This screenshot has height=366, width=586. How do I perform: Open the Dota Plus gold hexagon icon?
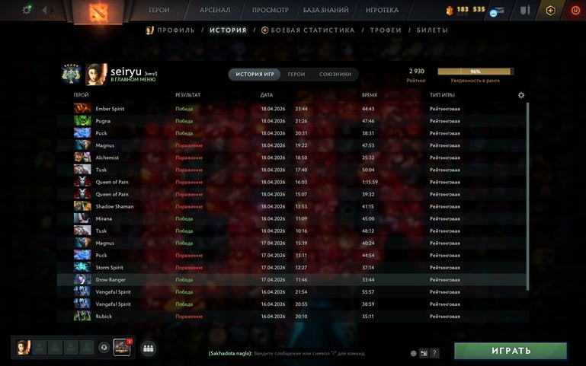point(550,11)
